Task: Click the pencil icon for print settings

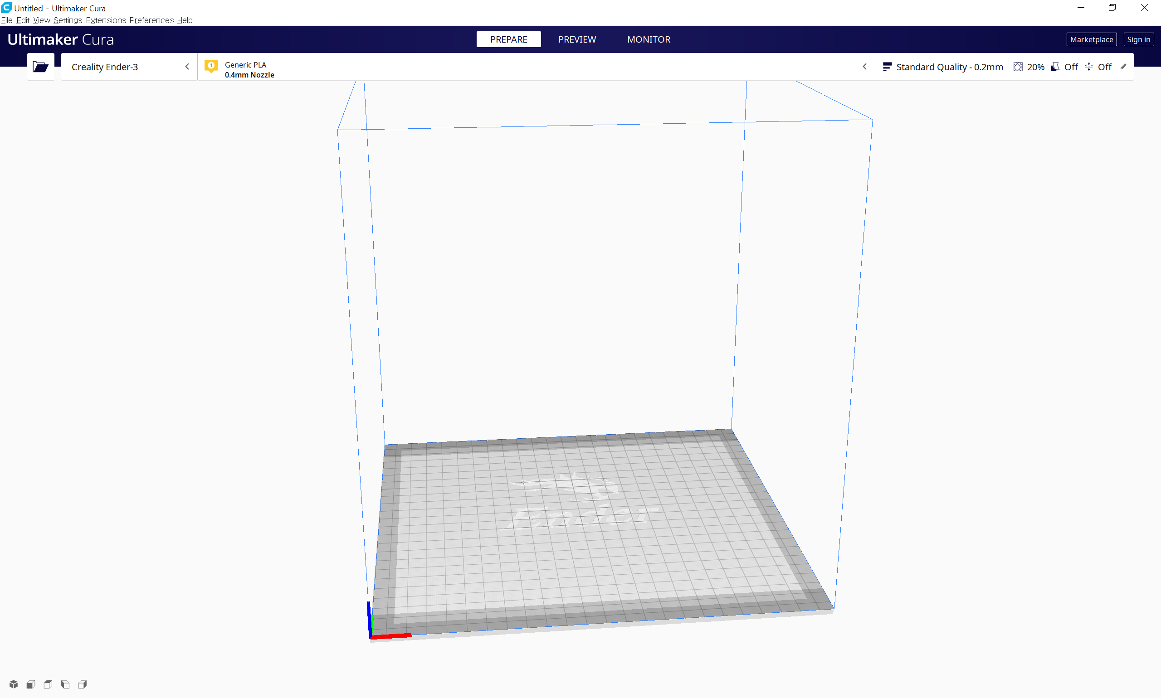Action: [1123, 67]
